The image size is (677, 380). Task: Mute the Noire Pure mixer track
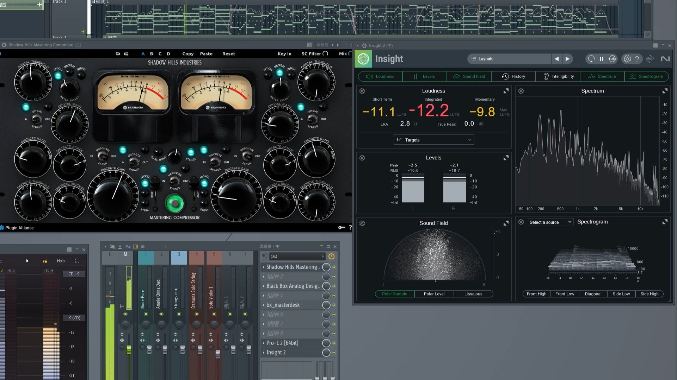pos(146,314)
